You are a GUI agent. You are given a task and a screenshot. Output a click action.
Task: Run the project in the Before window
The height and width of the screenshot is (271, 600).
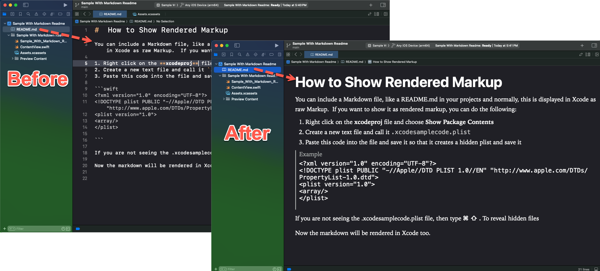coord(65,5)
